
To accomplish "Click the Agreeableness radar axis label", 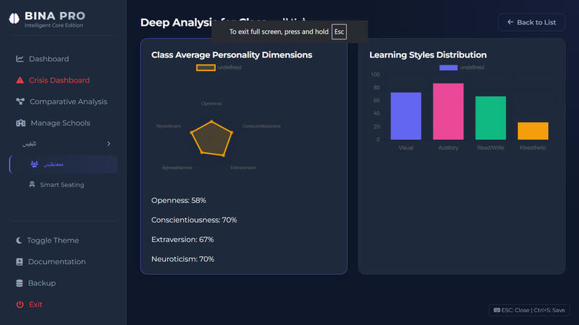I will [x=177, y=167].
